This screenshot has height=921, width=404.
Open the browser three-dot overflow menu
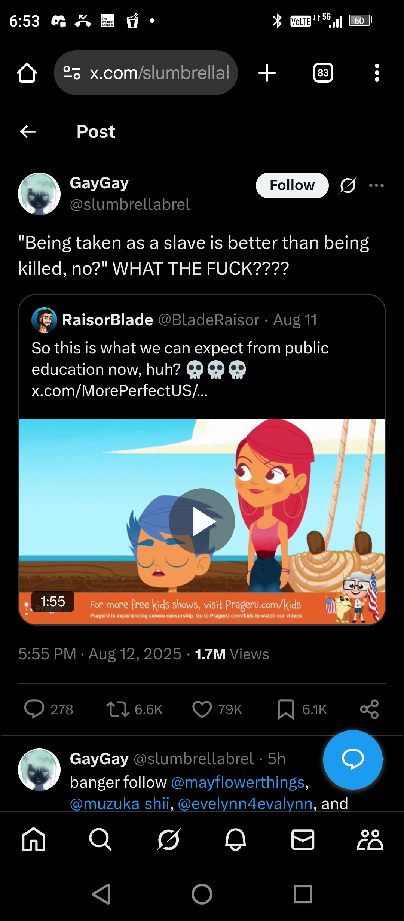point(377,73)
